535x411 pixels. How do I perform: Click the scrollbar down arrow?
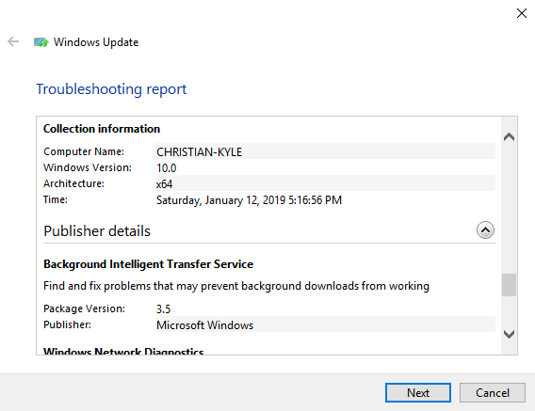pos(509,334)
